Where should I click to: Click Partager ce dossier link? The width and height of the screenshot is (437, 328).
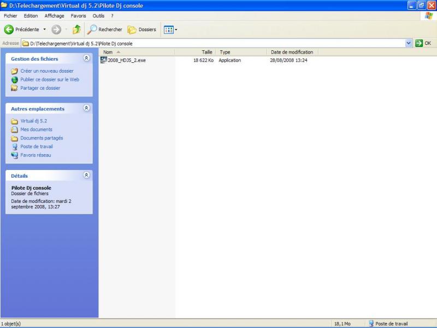click(40, 88)
